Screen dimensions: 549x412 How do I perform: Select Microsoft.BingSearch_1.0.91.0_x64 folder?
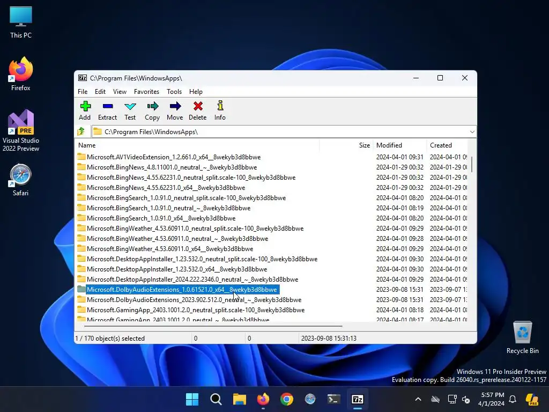[161, 218]
